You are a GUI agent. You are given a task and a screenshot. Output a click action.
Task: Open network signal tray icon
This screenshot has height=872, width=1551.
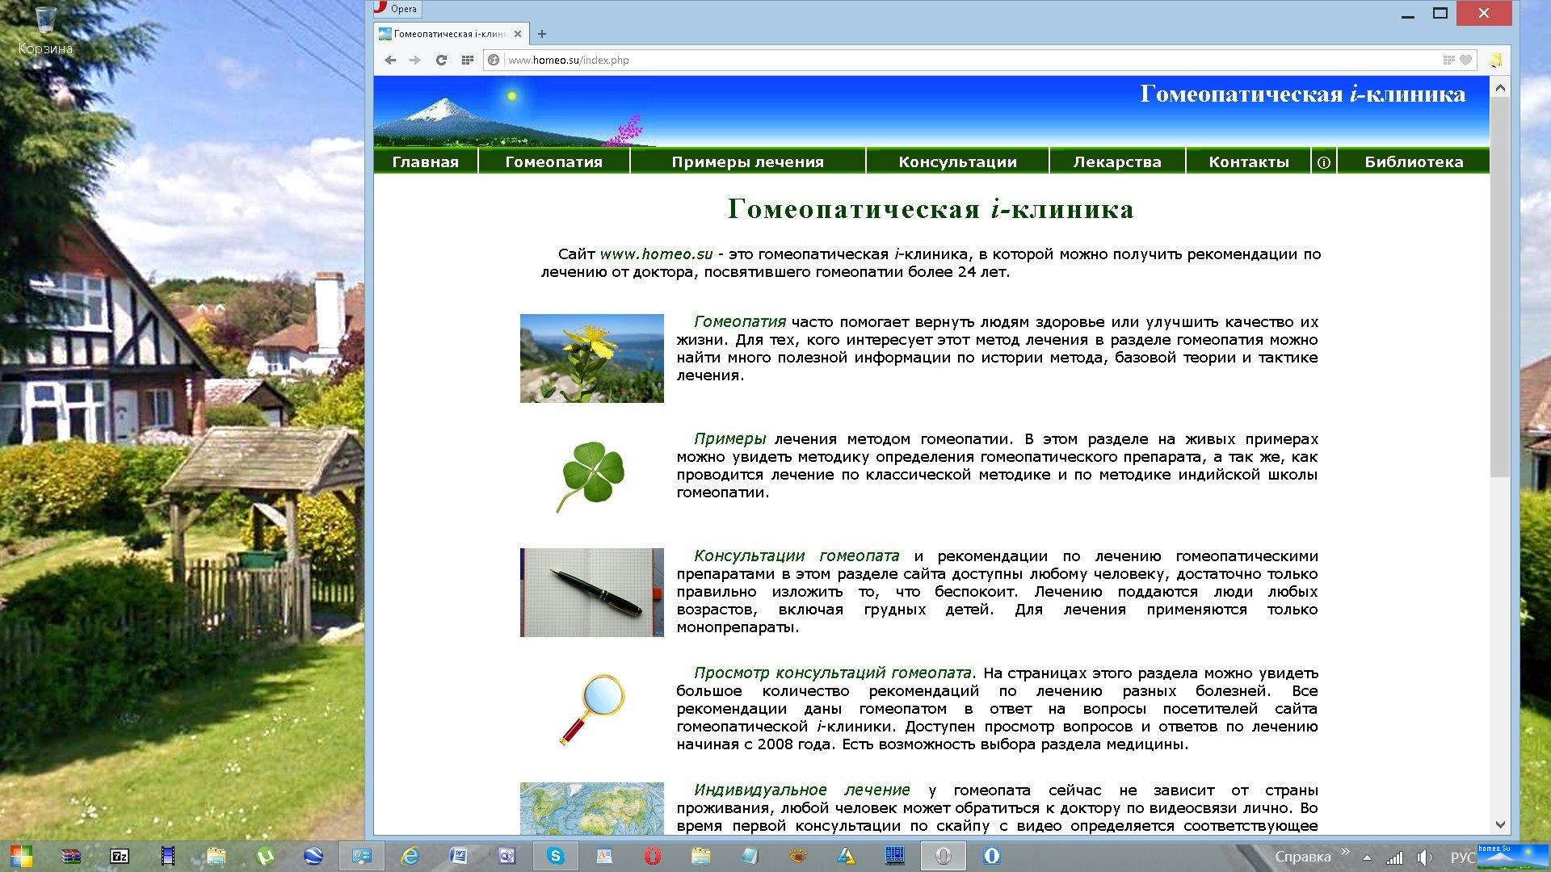pyautogui.click(x=1394, y=857)
